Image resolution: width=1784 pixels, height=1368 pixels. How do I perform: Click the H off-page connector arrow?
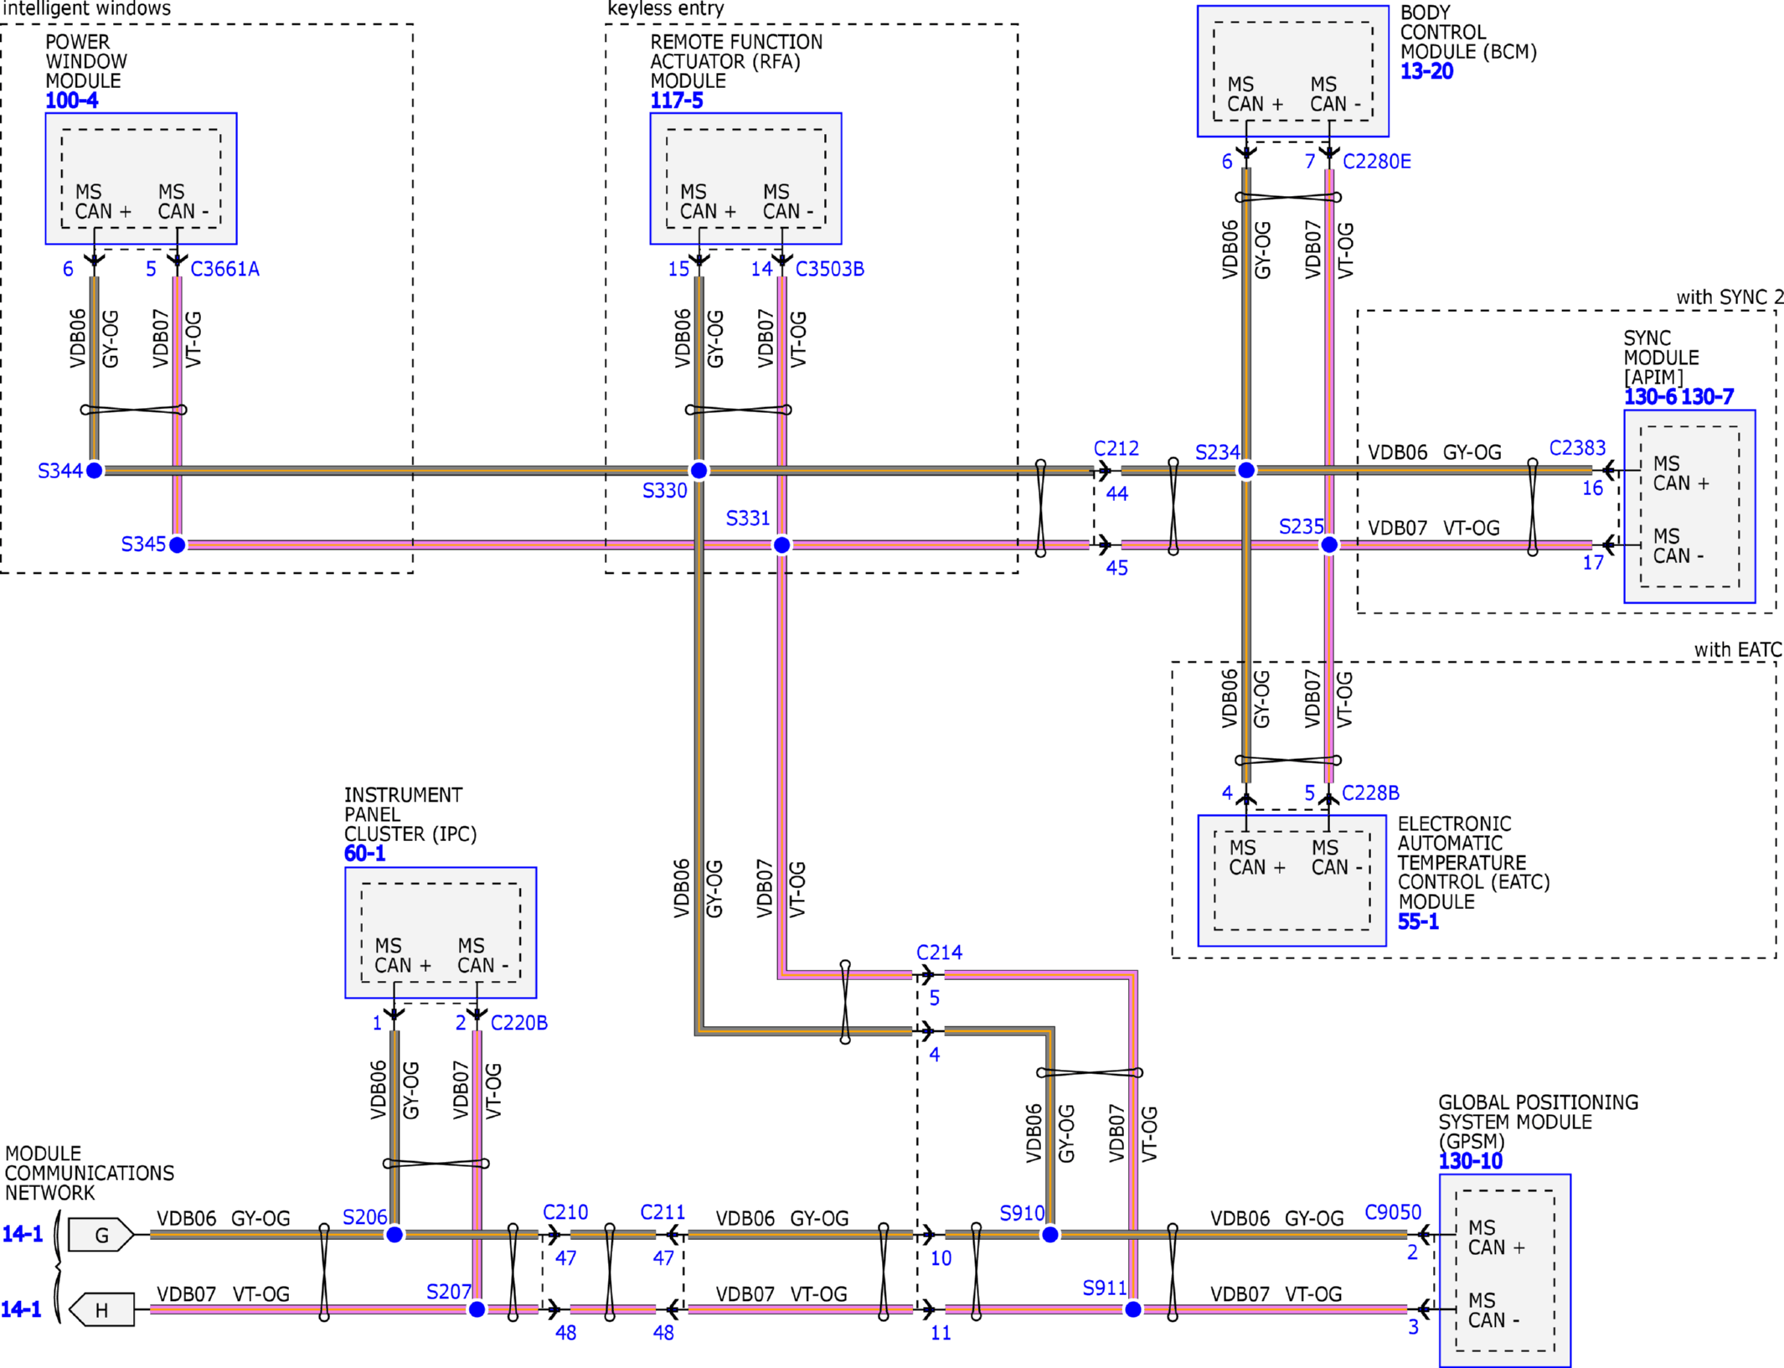pyautogui.click(x=101, y=1309)
